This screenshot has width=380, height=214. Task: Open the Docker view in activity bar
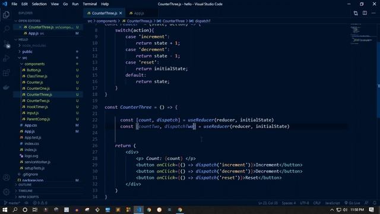coord(7,87)
